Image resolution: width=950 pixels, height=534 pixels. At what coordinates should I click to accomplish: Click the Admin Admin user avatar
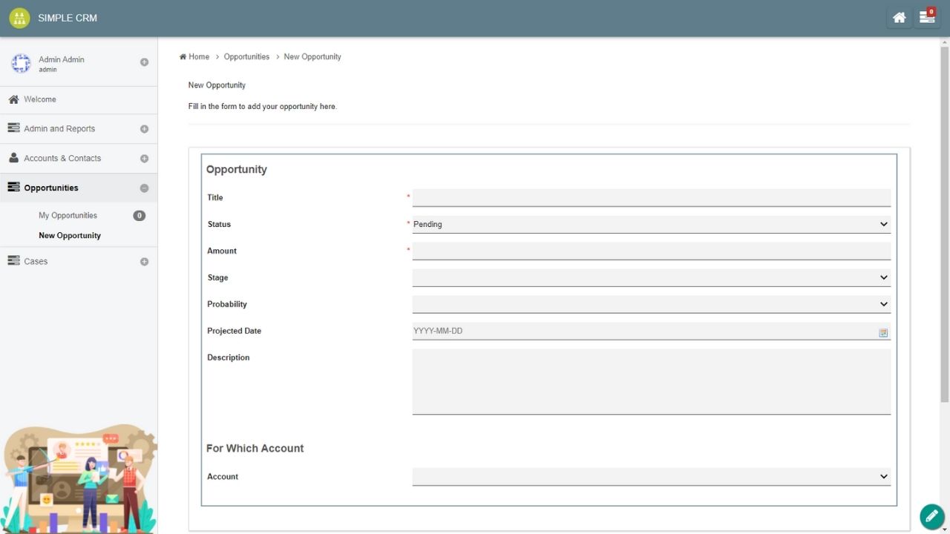click(21, 64)
